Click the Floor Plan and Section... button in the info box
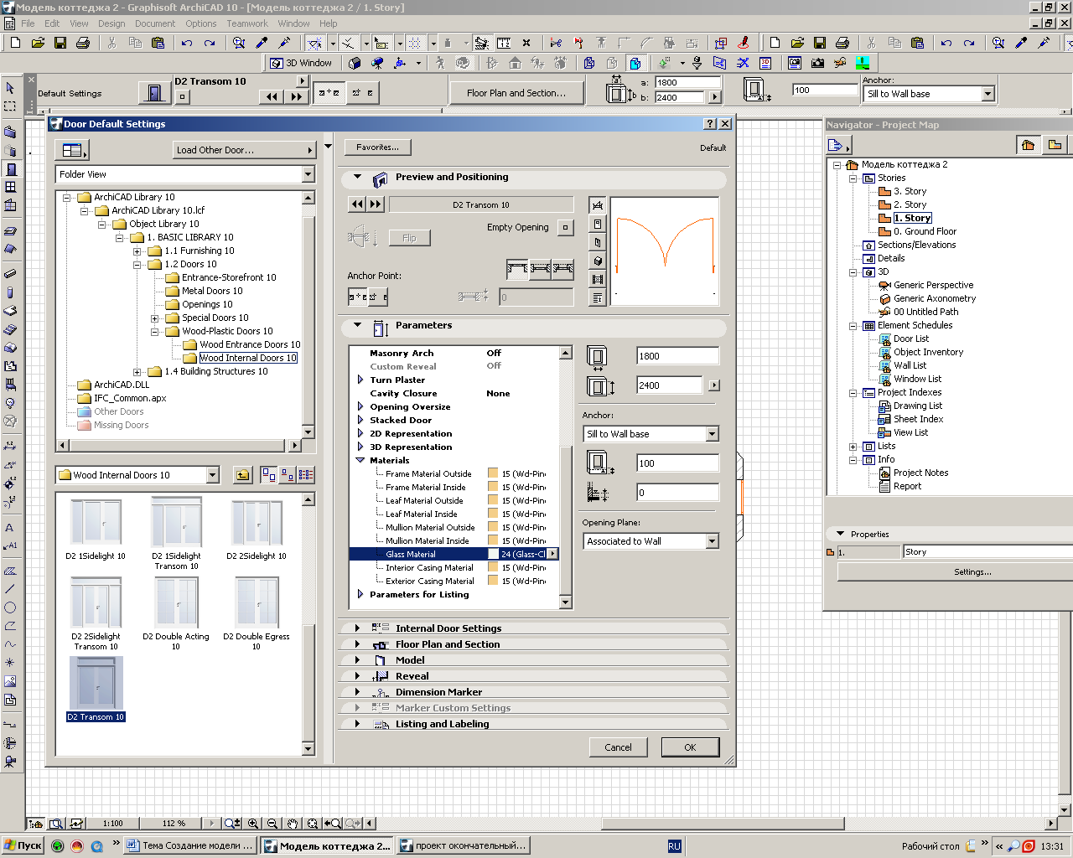This screenshot has height=858, width=1073. pos(516,93)
